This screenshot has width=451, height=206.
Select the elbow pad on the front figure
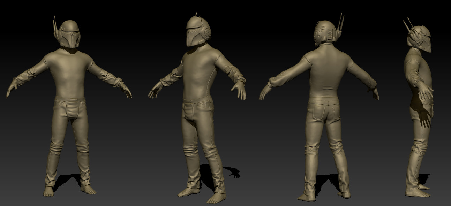105,75
